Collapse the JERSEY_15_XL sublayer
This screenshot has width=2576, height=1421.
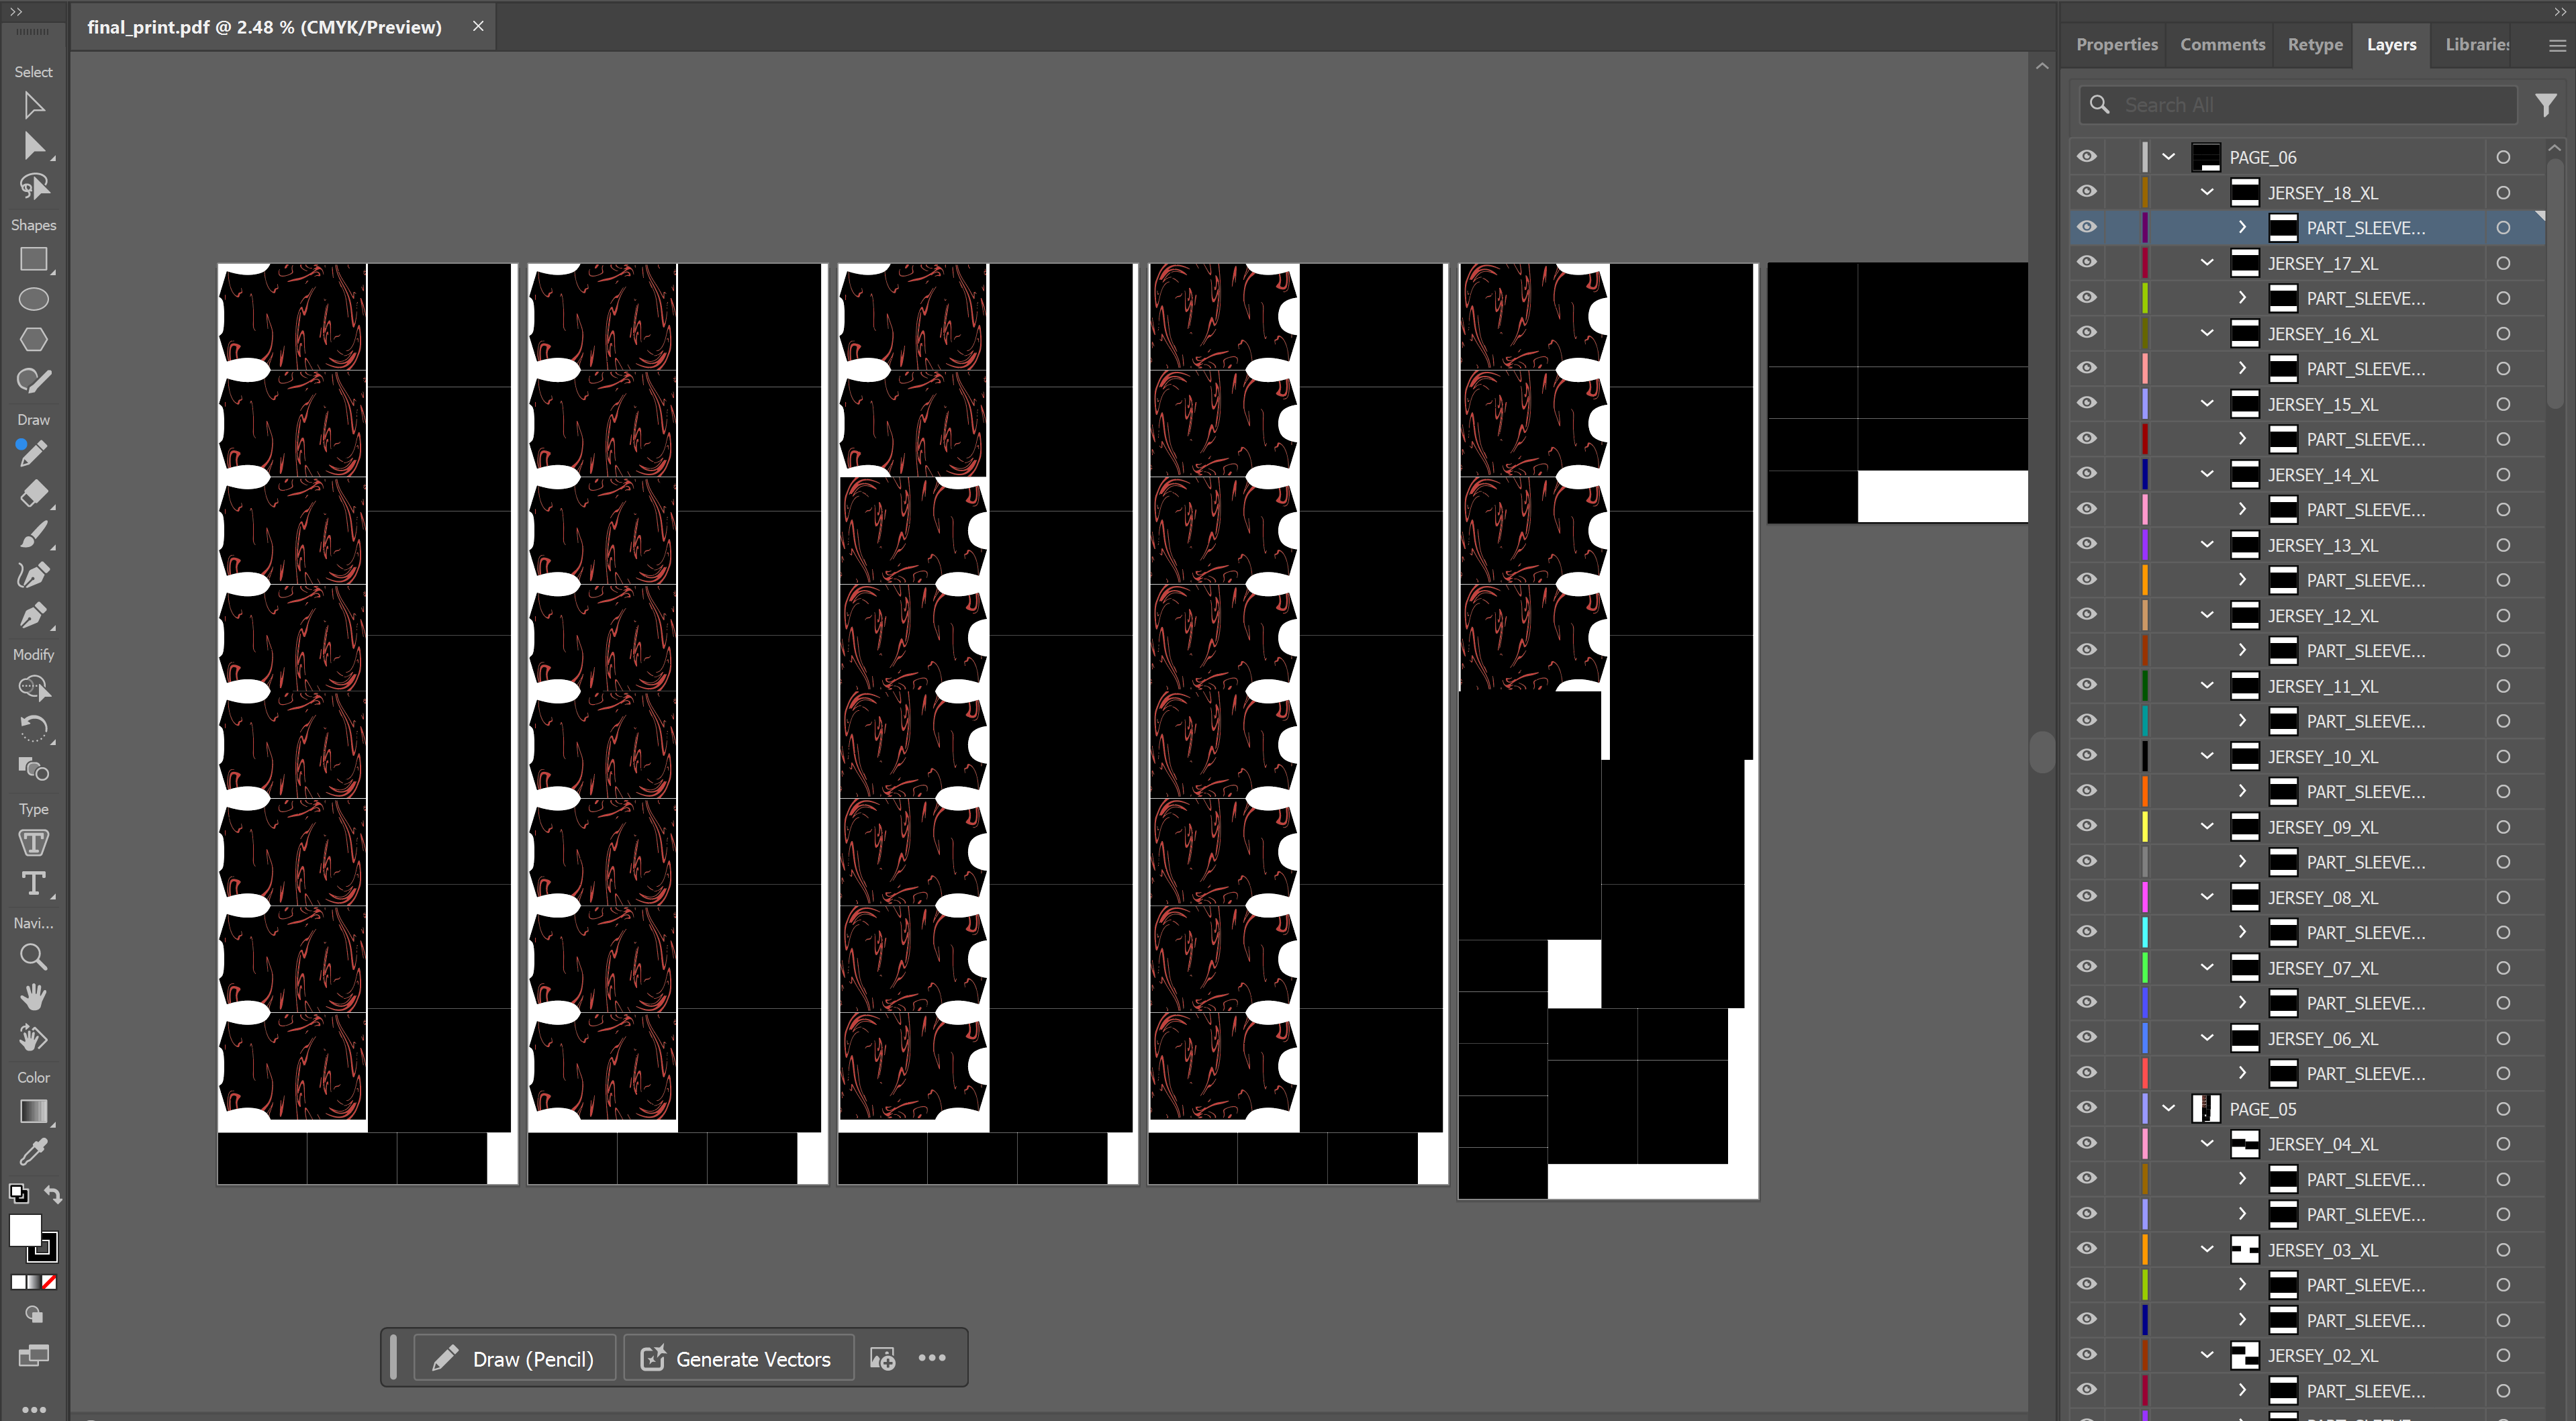point(2207,404)
